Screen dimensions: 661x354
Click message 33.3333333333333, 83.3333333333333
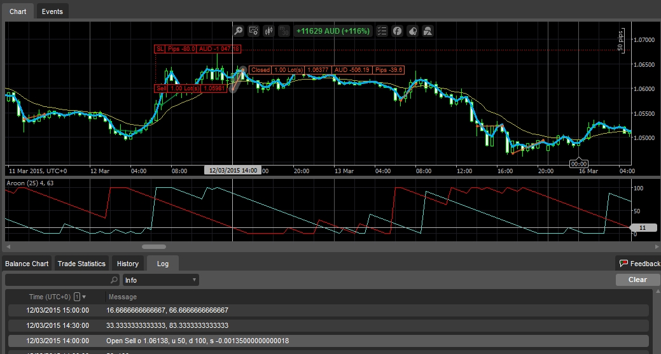(x=167, y=325)
